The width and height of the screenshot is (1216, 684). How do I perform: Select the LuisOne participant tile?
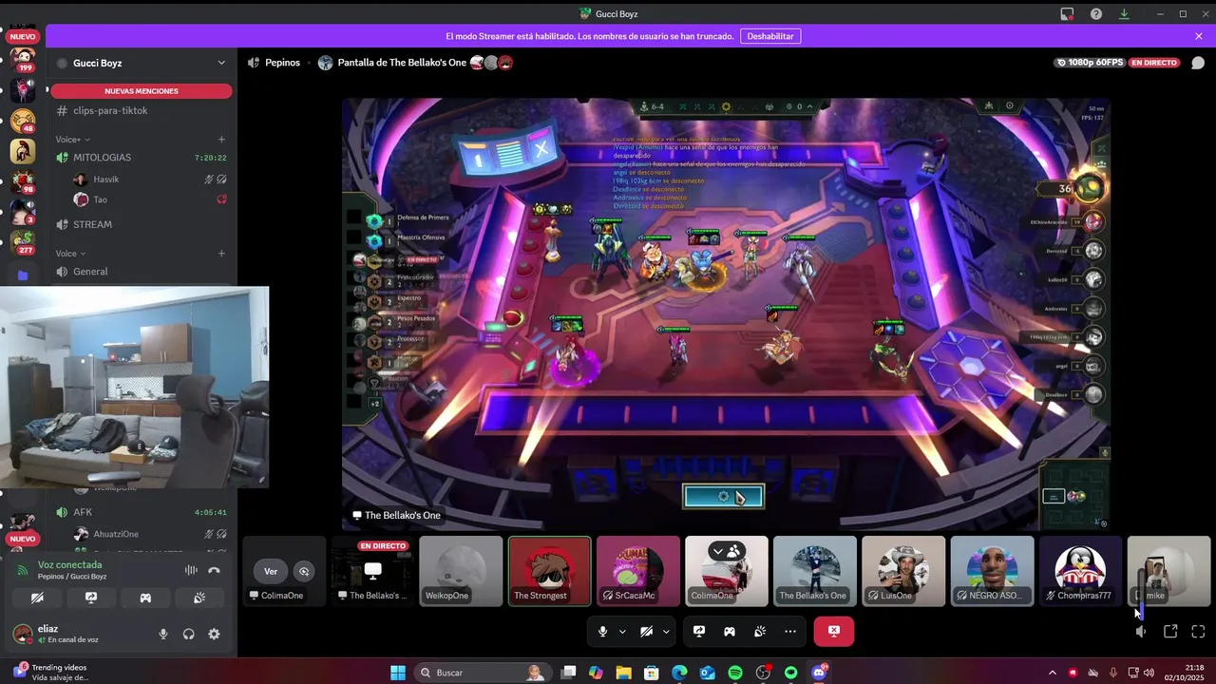pos(903,571)
